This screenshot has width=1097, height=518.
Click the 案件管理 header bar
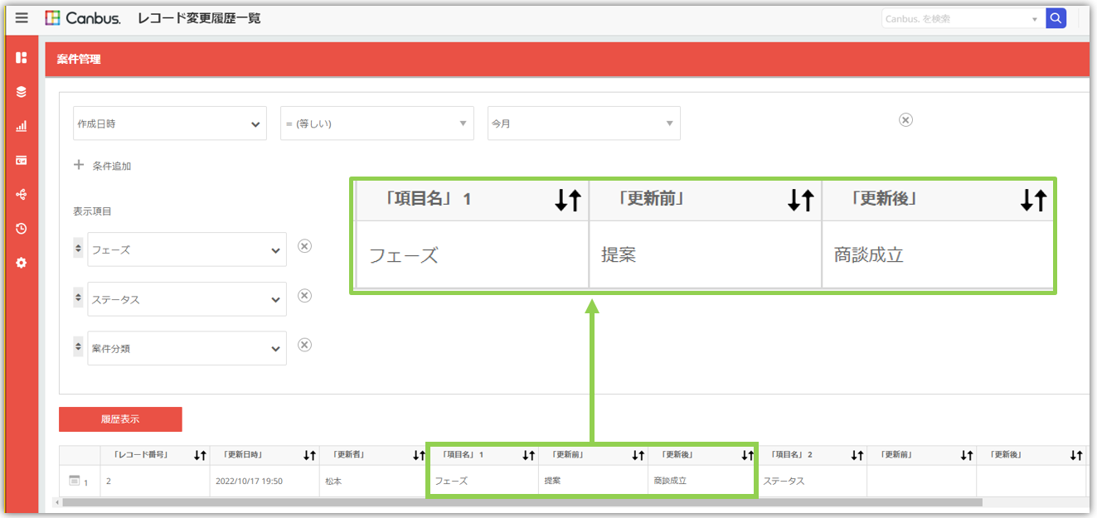pos(566,60)
